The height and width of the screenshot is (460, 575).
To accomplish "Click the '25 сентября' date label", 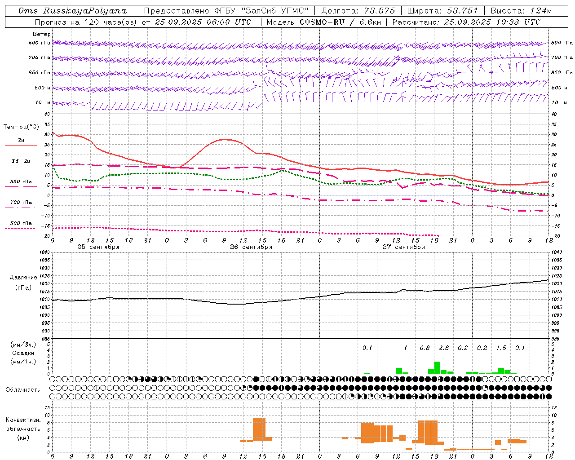I will pyautogui.click(x=98, y=247).
